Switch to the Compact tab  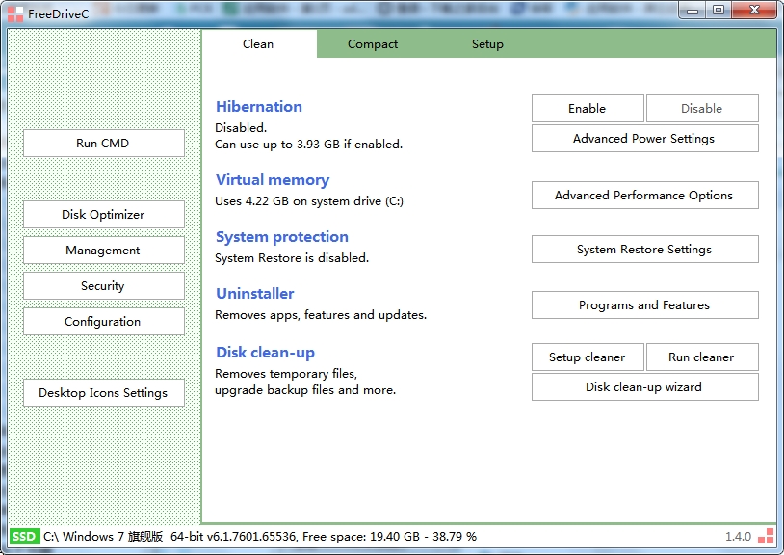coord(373,44)
